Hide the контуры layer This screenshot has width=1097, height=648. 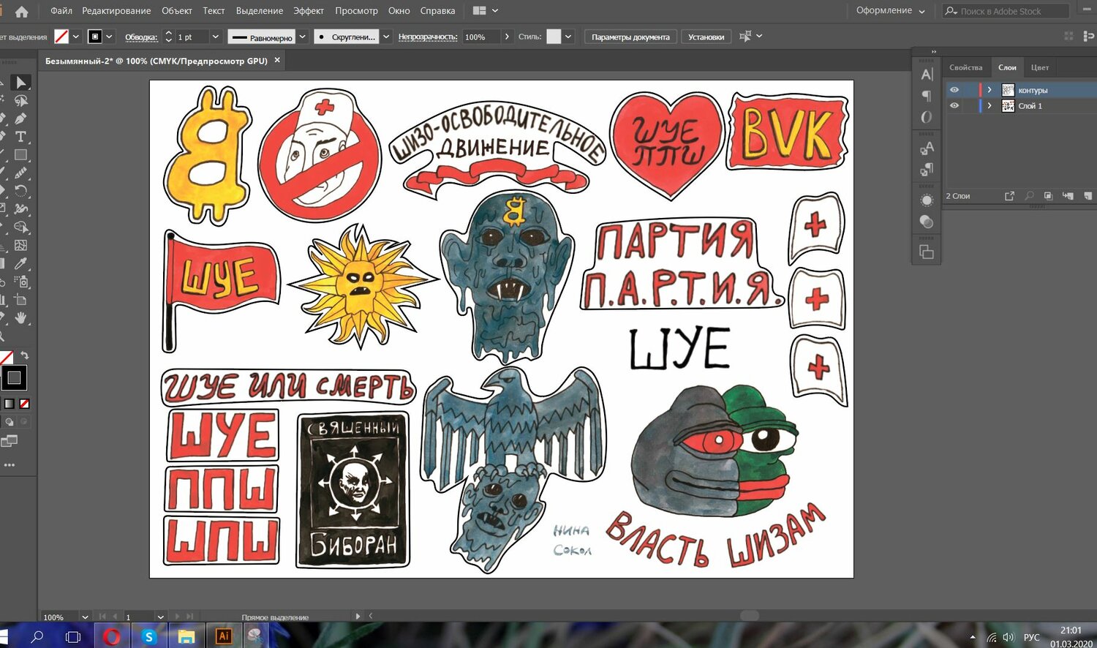(x=954, y=90)
